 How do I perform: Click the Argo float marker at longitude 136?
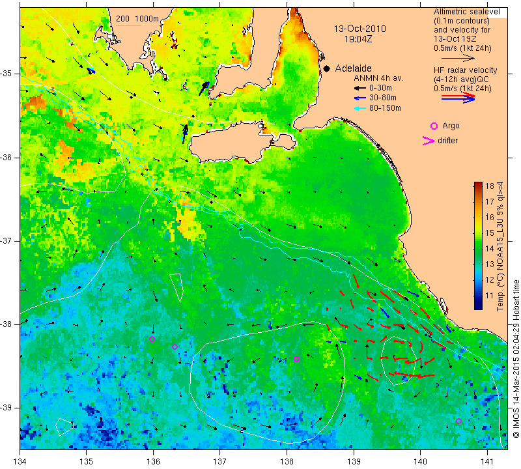tap(152, 339)
